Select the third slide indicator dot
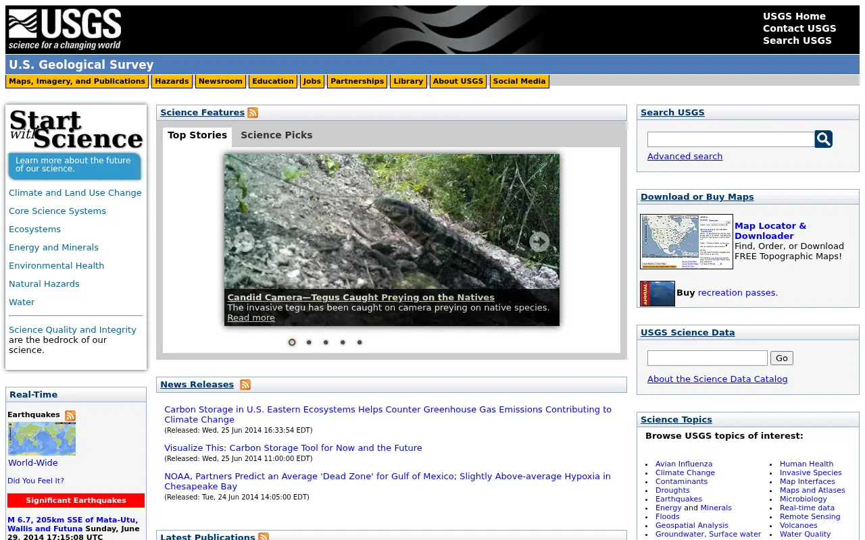 tap(326, 342)
